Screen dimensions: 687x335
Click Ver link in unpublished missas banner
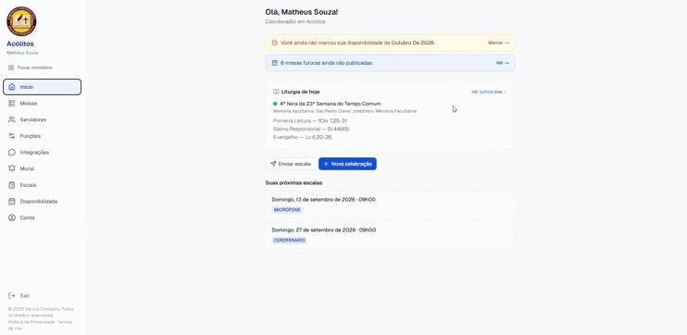pyautogui.click(x=503, y=63)
